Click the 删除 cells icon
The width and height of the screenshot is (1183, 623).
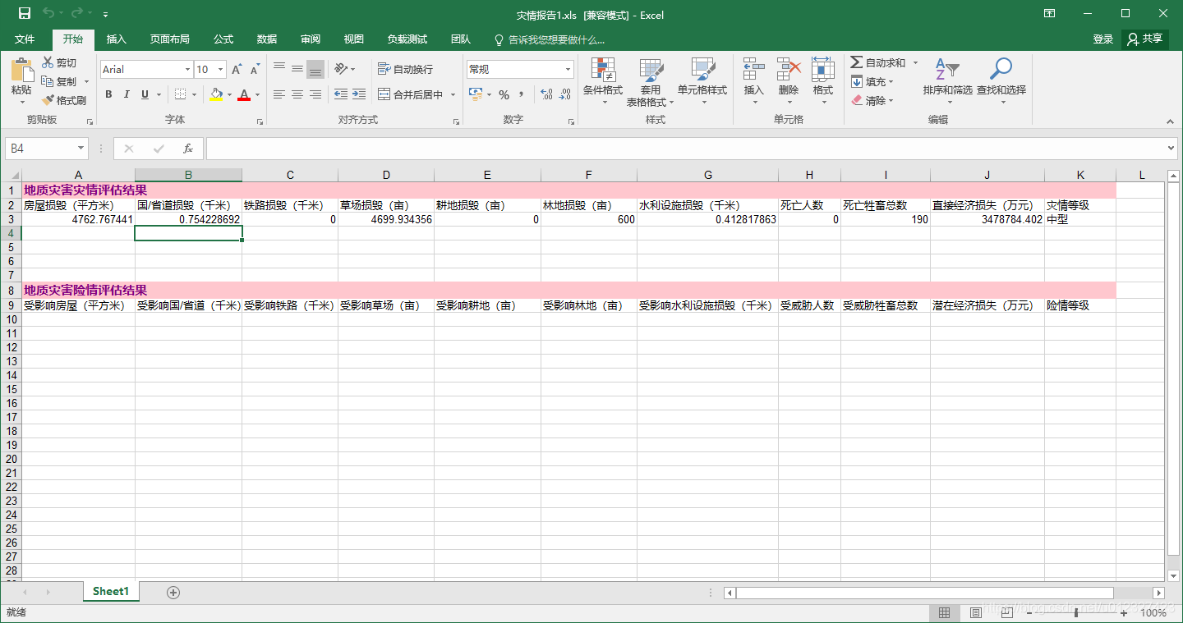788,80
